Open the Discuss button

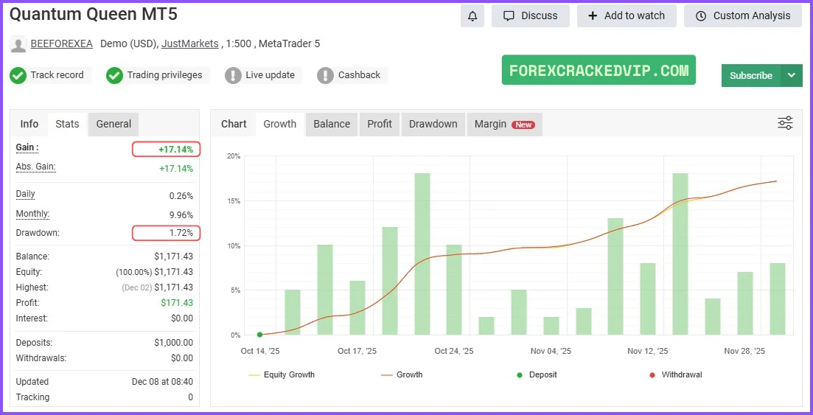tap(530, 15)
